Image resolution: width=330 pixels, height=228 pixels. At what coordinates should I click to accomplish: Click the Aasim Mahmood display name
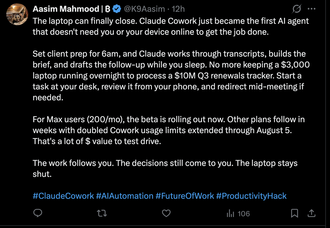pyautogui.click(x=66, y=9)
